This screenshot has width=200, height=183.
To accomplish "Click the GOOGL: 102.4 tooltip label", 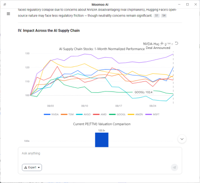I will pyautogui.click(x=143, y=92).
